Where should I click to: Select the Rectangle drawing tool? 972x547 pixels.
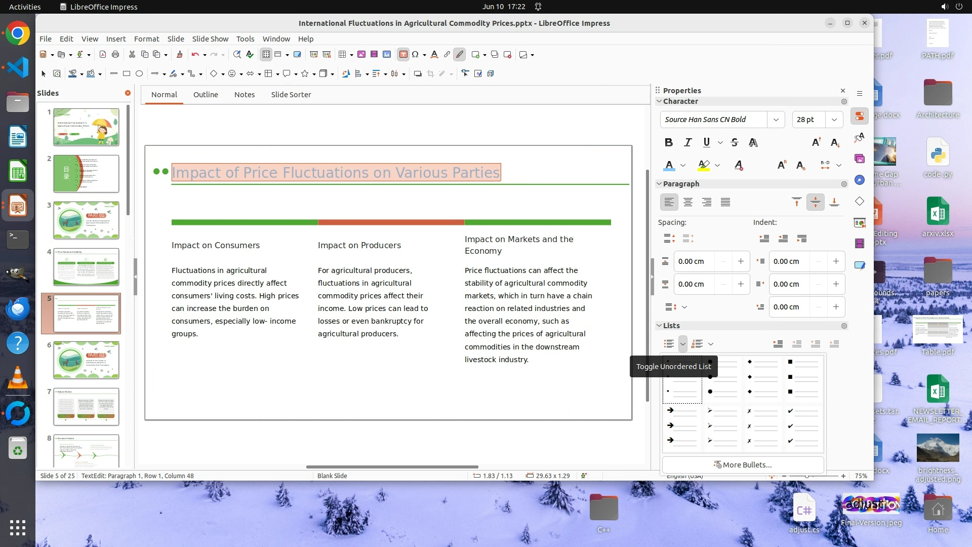127,74
